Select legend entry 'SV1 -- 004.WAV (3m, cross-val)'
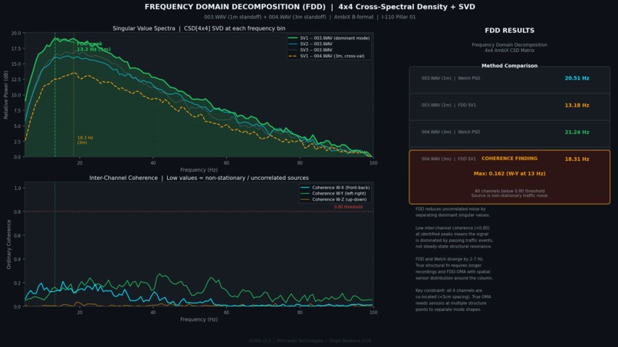Screen dimensions: 618x347 [327, 56]
